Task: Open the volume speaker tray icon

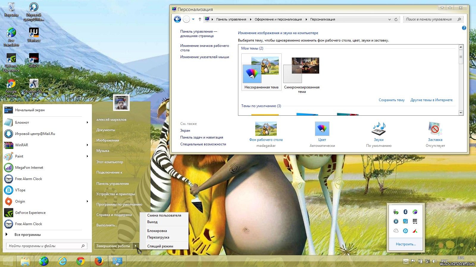Action: point(435,261)
